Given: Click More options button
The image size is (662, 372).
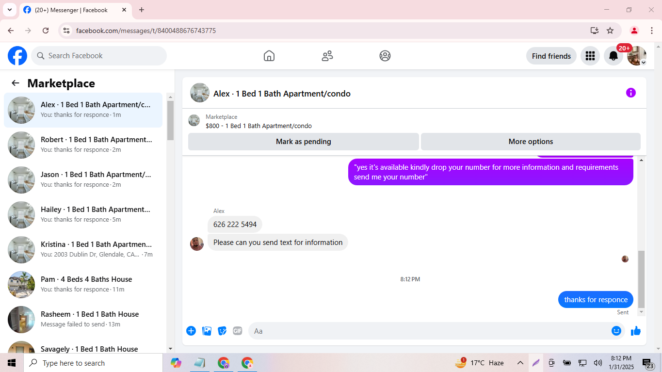Looking at the screenshot, I should pos(531,142).
